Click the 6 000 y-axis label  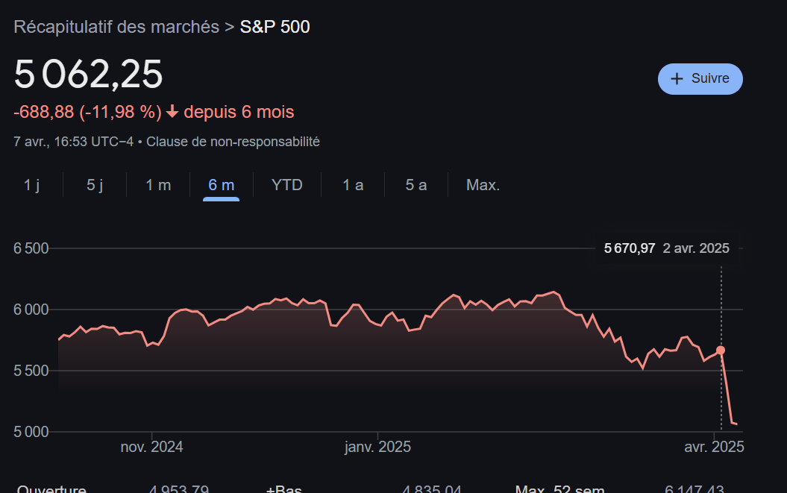coord(31,310)
